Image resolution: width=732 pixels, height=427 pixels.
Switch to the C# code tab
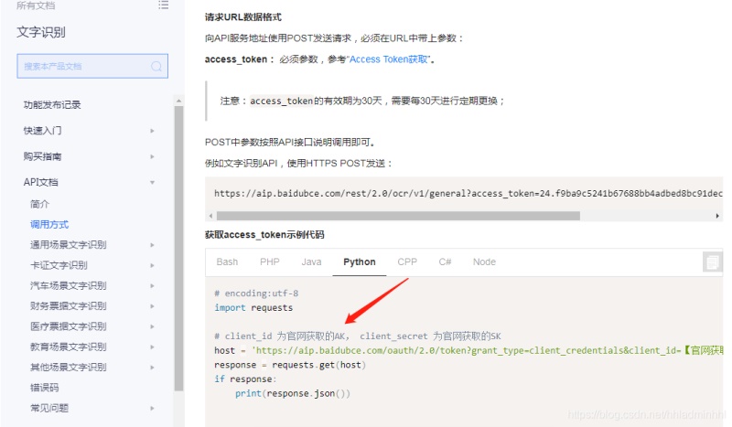445,262
